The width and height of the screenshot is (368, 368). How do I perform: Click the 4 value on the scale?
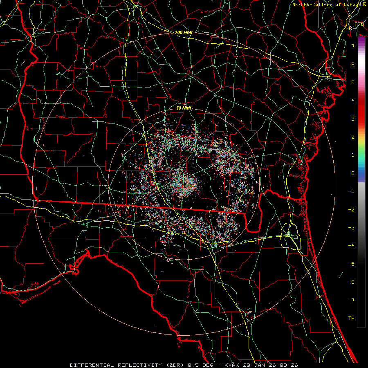[353, 101]
